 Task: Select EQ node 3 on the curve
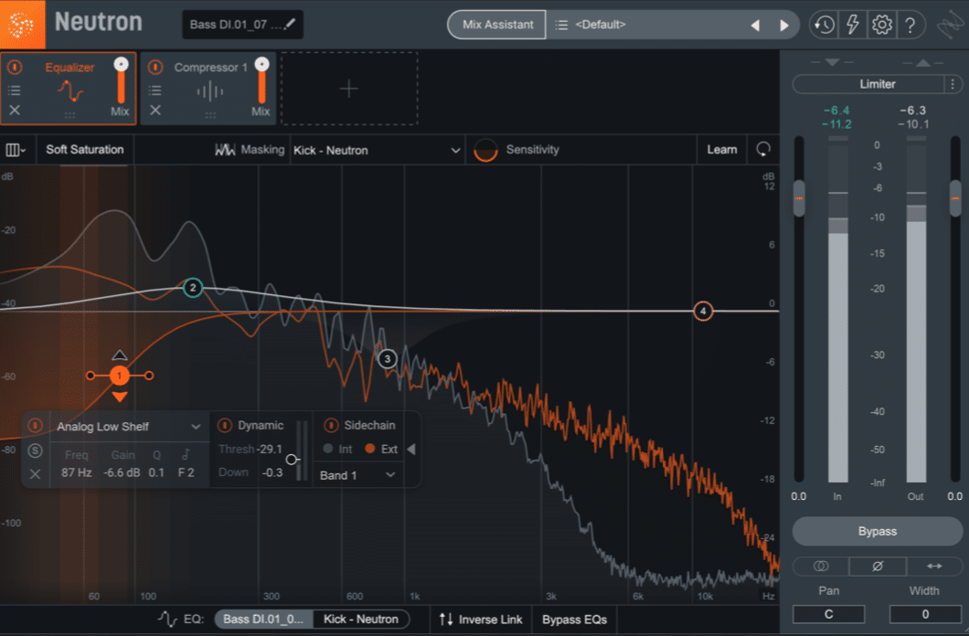(388, 358)
